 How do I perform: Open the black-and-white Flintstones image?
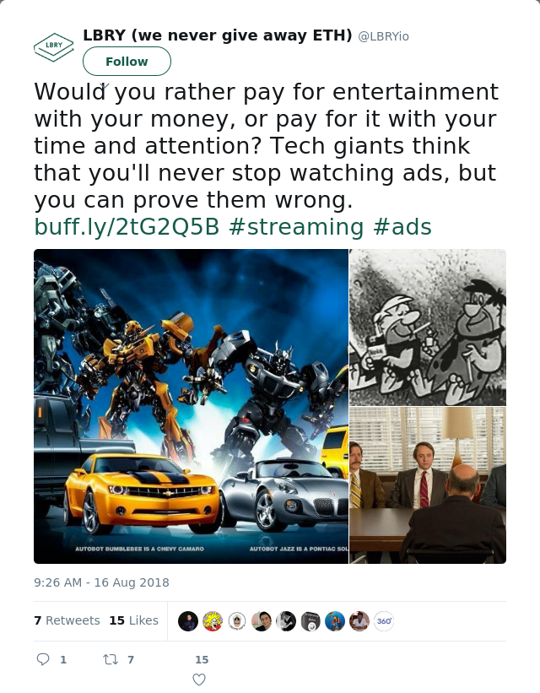pyautogui.click(x=428, y=327)
